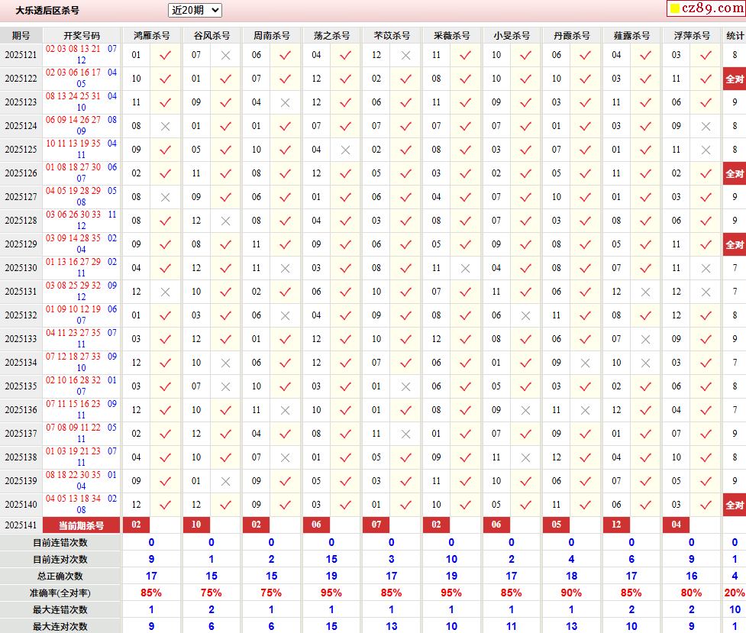
Task: Click the period number 2025141
Action: click(21, 525)
